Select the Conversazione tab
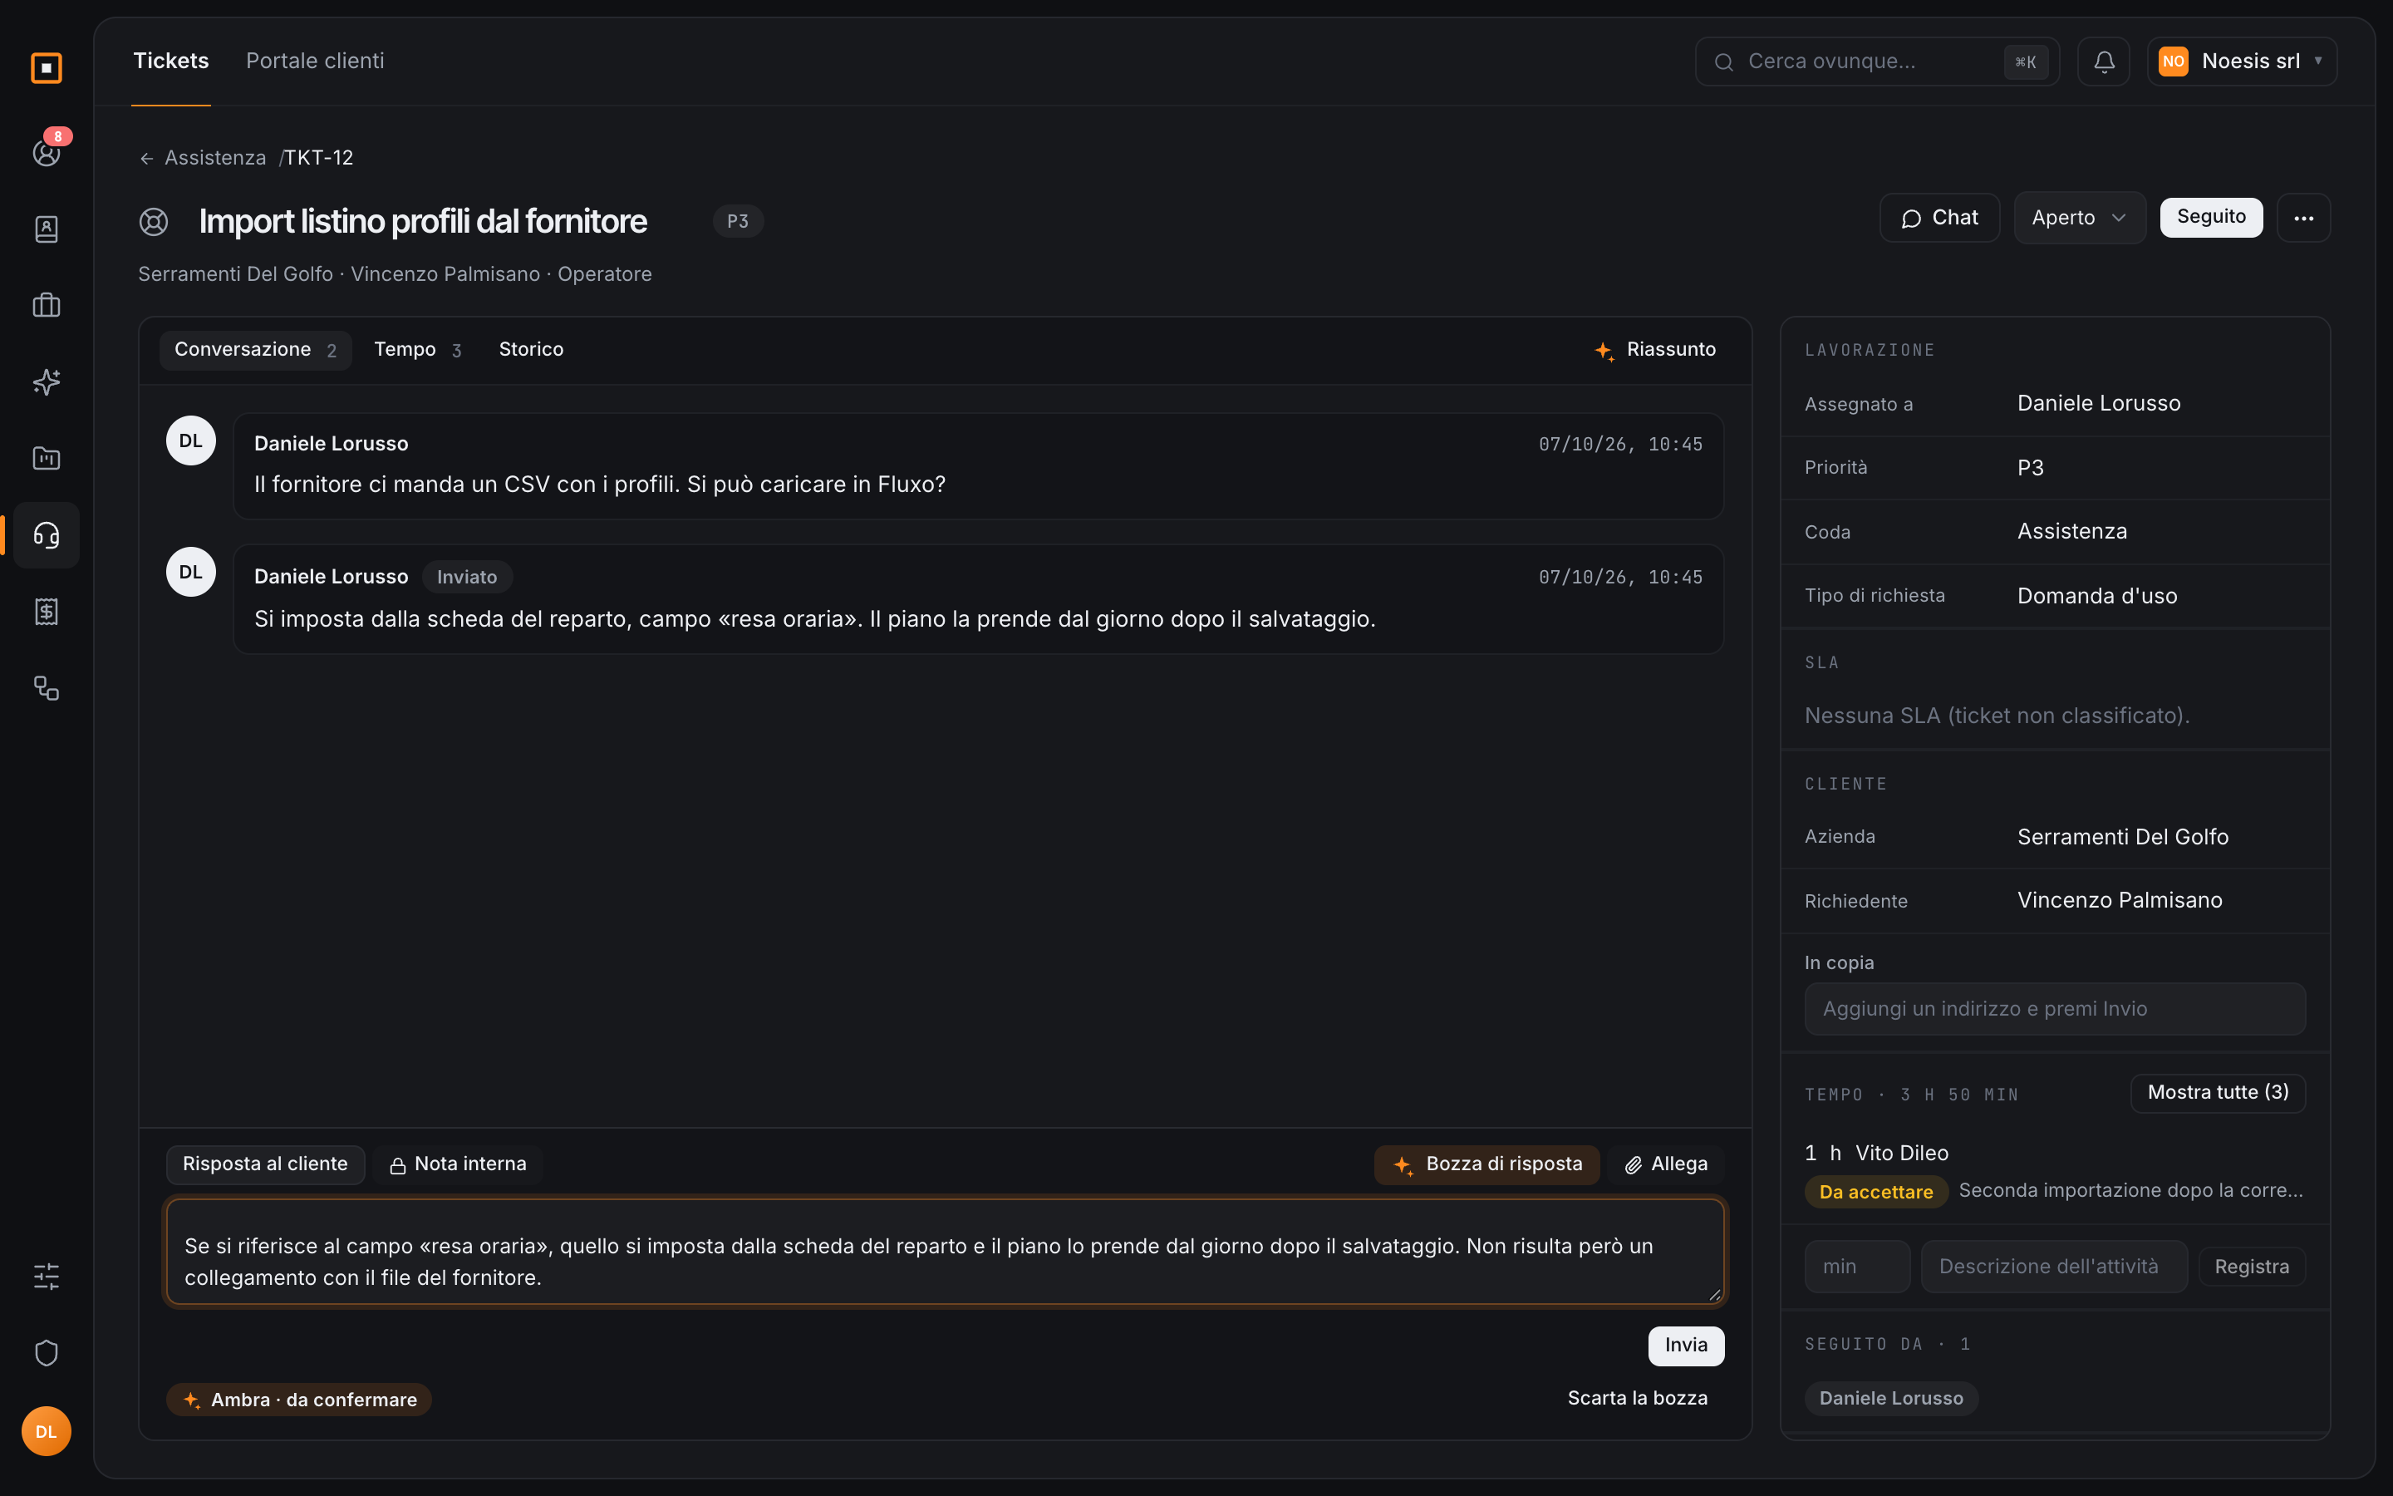Image resolution: width=2393 pixels, height=1496 pixels. 255,350
